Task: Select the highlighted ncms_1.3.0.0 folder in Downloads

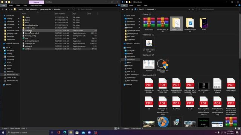Action: [176, 24]
